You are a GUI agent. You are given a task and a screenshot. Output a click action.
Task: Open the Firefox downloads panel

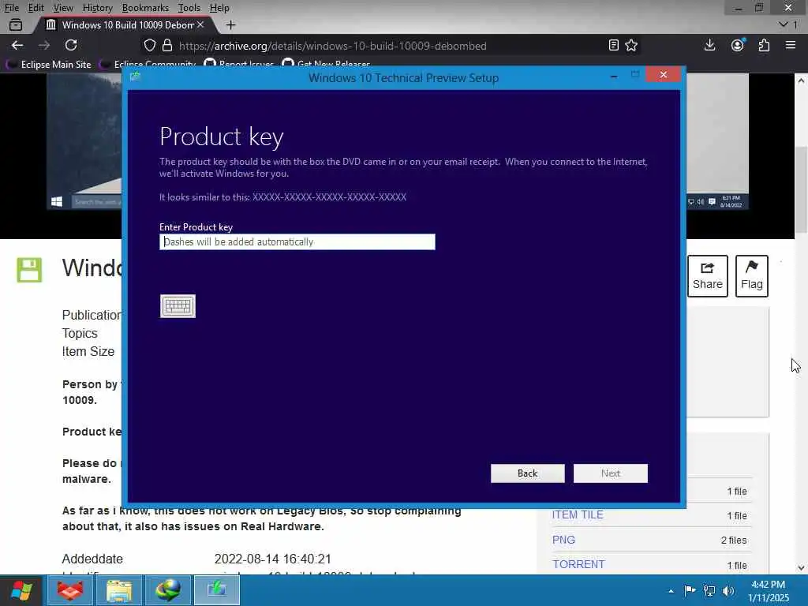point(709,45)
